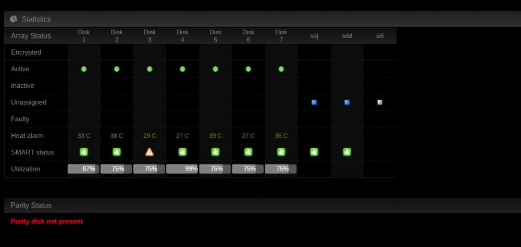521x247 pixels.
Task: Open Disk 5 SMART thumbs-up icon
Action: 215,152
